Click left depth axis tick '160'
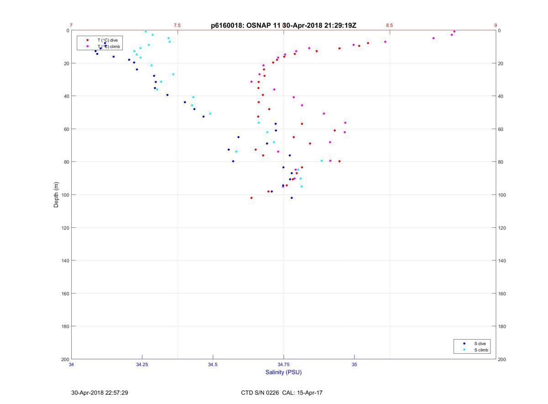548x404 pixels. [65, 294]
